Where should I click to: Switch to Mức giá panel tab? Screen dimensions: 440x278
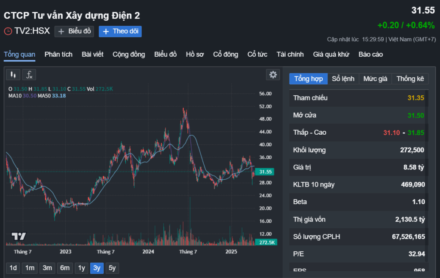pos(375,79)
